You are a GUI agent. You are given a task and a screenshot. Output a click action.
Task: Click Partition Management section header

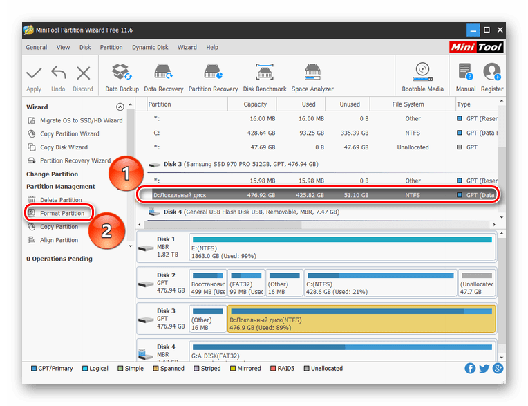[x=61, y=187]
